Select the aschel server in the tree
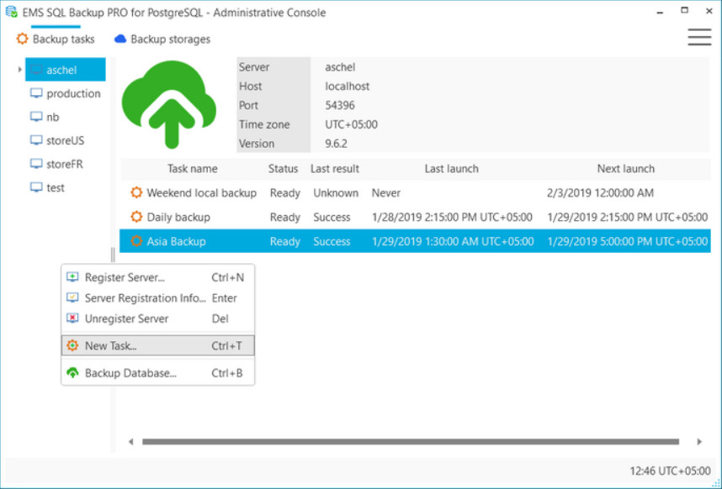The height and width of the screenshot is (489, 722). (x=66, y=70)
